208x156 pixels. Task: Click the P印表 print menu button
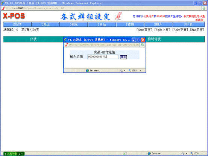[x=188, y=24]
